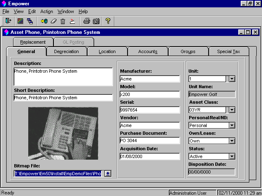This screenshot has width=262, height=196.
Task: Click the Vendor field
Action: click(150, 125)
